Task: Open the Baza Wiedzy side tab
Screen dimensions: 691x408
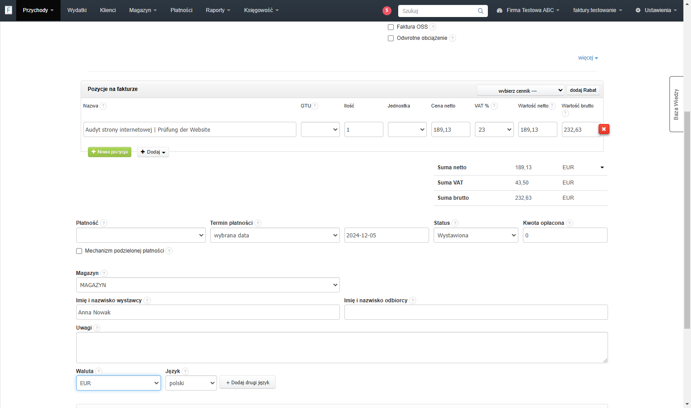Action: [x=676, y=104]
